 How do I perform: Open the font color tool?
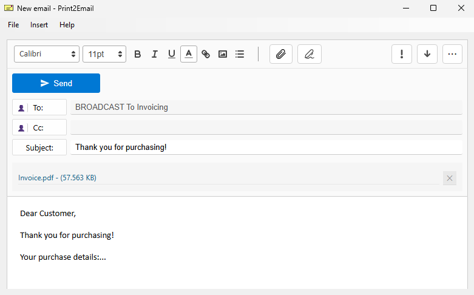pyautogui.click(x=189, y=54)
